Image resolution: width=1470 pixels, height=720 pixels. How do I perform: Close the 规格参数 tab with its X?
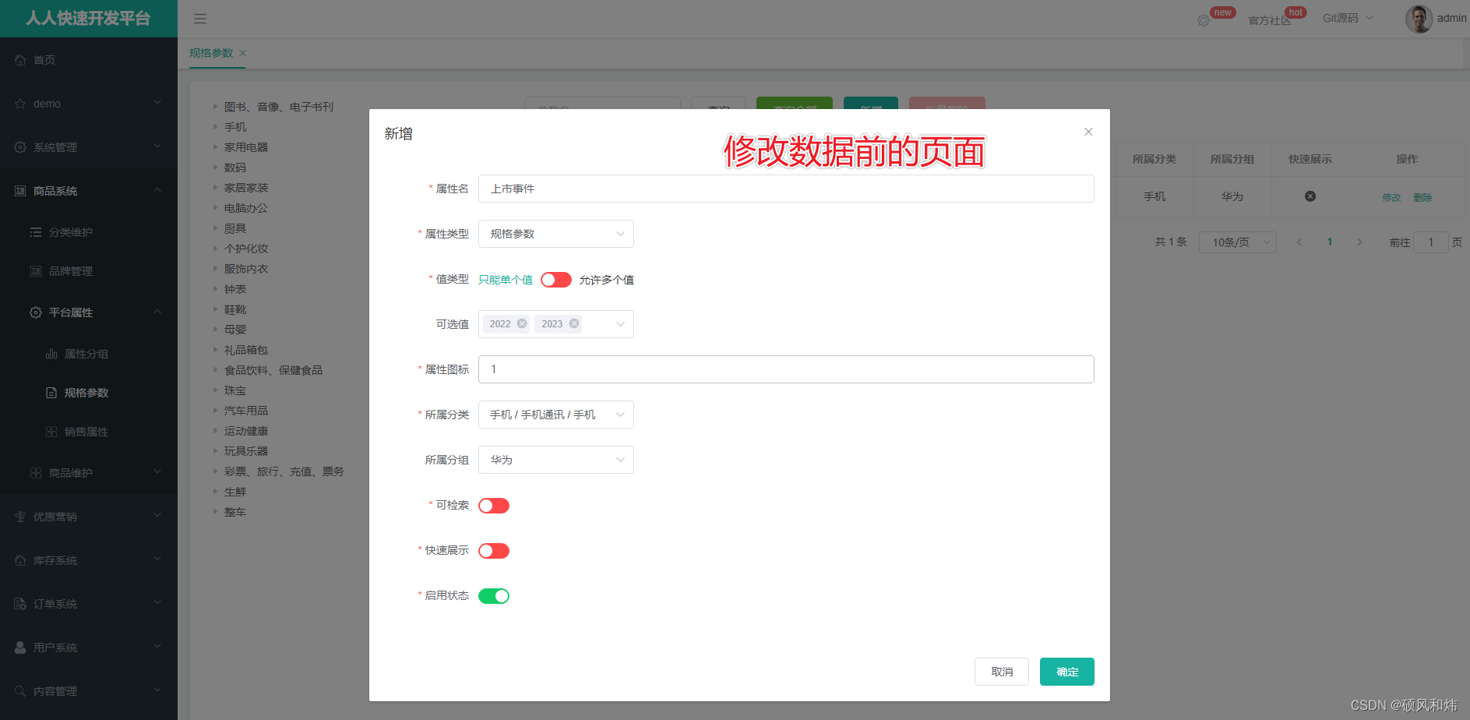(x=243, y=53)
